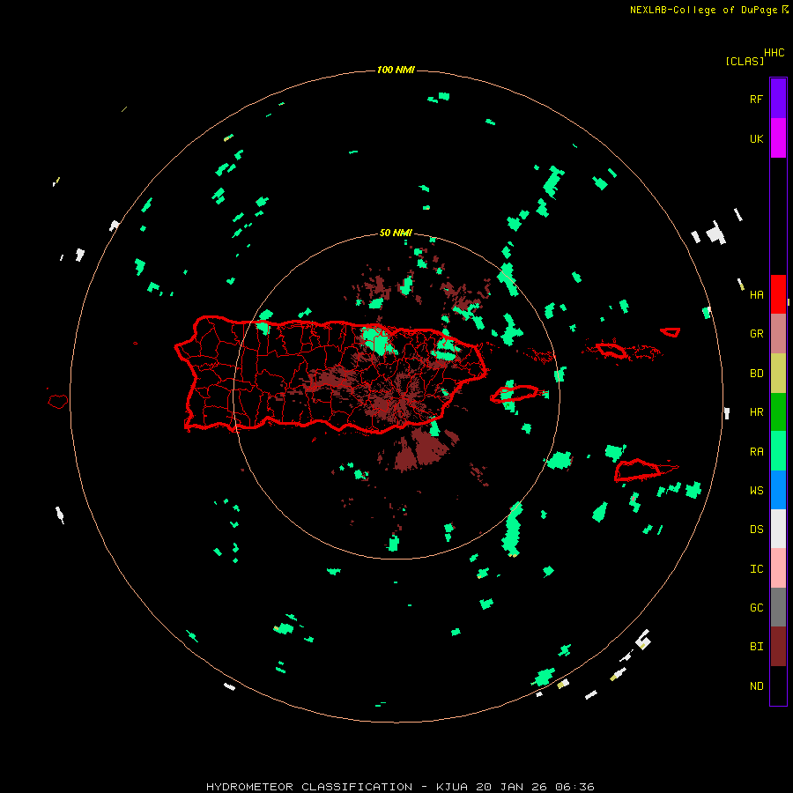
Task: Select the GC gray legend swatch
Action: [x=778, y=607]
